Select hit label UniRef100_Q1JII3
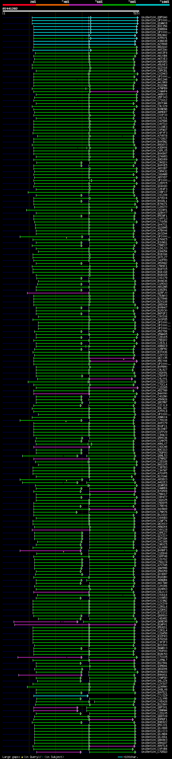172x759 pixels. point(154,731)
